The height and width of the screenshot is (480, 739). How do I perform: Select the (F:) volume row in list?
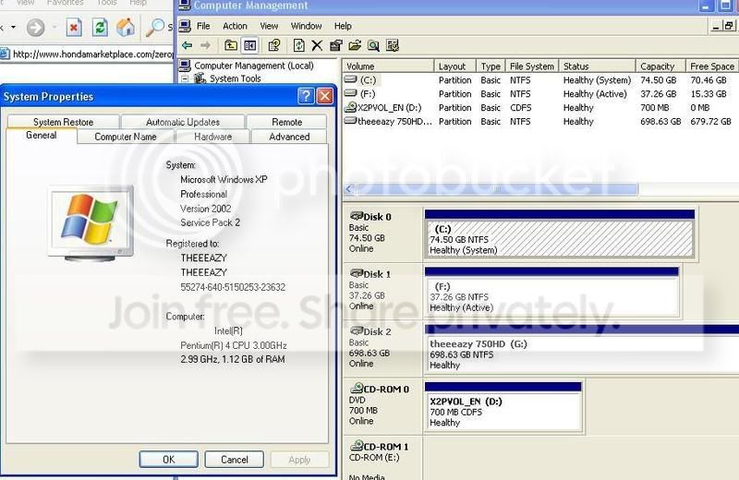click(x=540, y=94)
